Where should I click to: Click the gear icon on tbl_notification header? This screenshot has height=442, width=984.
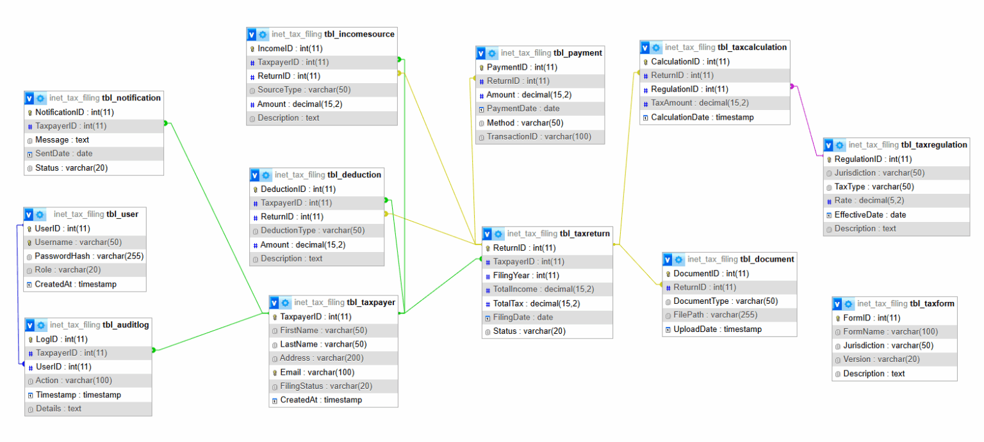pyautogui.click(x=40, y=98)
